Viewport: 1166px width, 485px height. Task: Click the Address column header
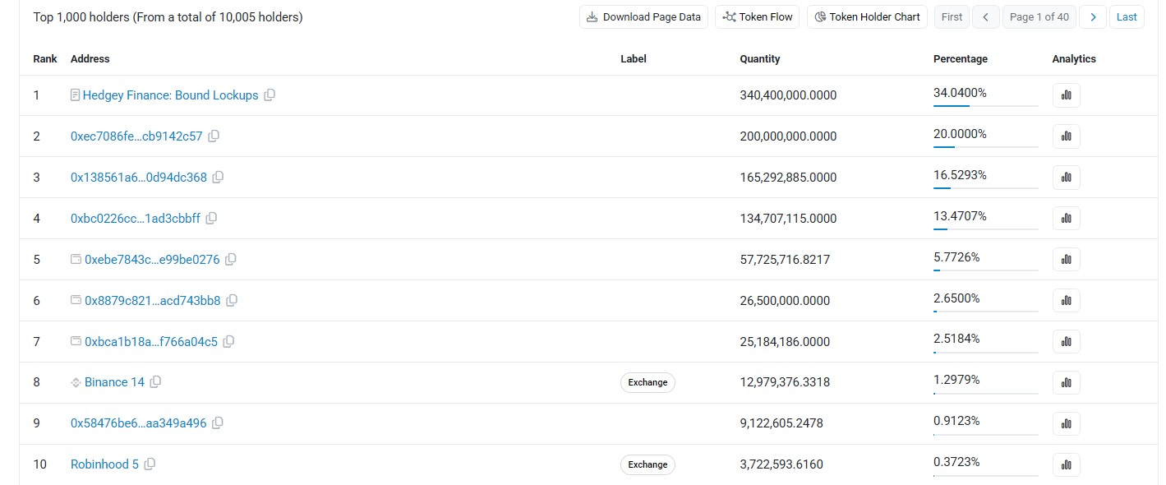click(90, 59)
